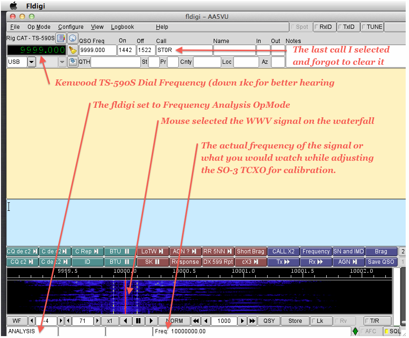Image resolution: width=409 pixels, height=338 pixels.
Task: Click the right arrow after the pause button
Action: [x=151, y=321]
